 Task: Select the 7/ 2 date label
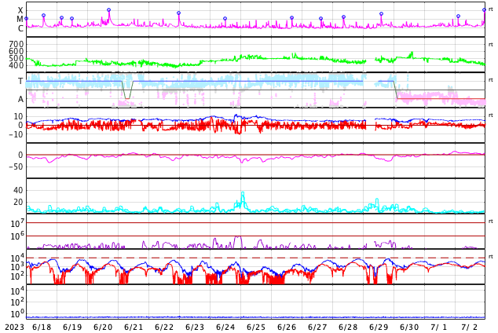(470, 327)
